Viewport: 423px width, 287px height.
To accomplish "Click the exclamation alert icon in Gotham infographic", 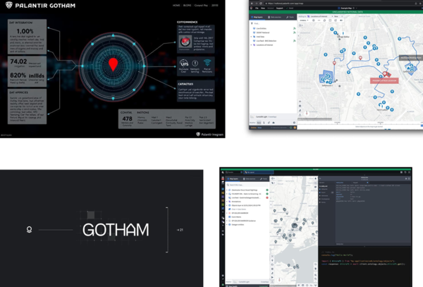I will click(195, 63).
